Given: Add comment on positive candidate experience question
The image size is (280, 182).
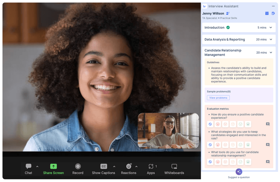Looking at the screenshot, I should 267,124.
